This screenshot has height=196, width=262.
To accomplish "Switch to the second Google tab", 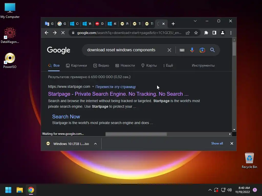I will 62,24.
